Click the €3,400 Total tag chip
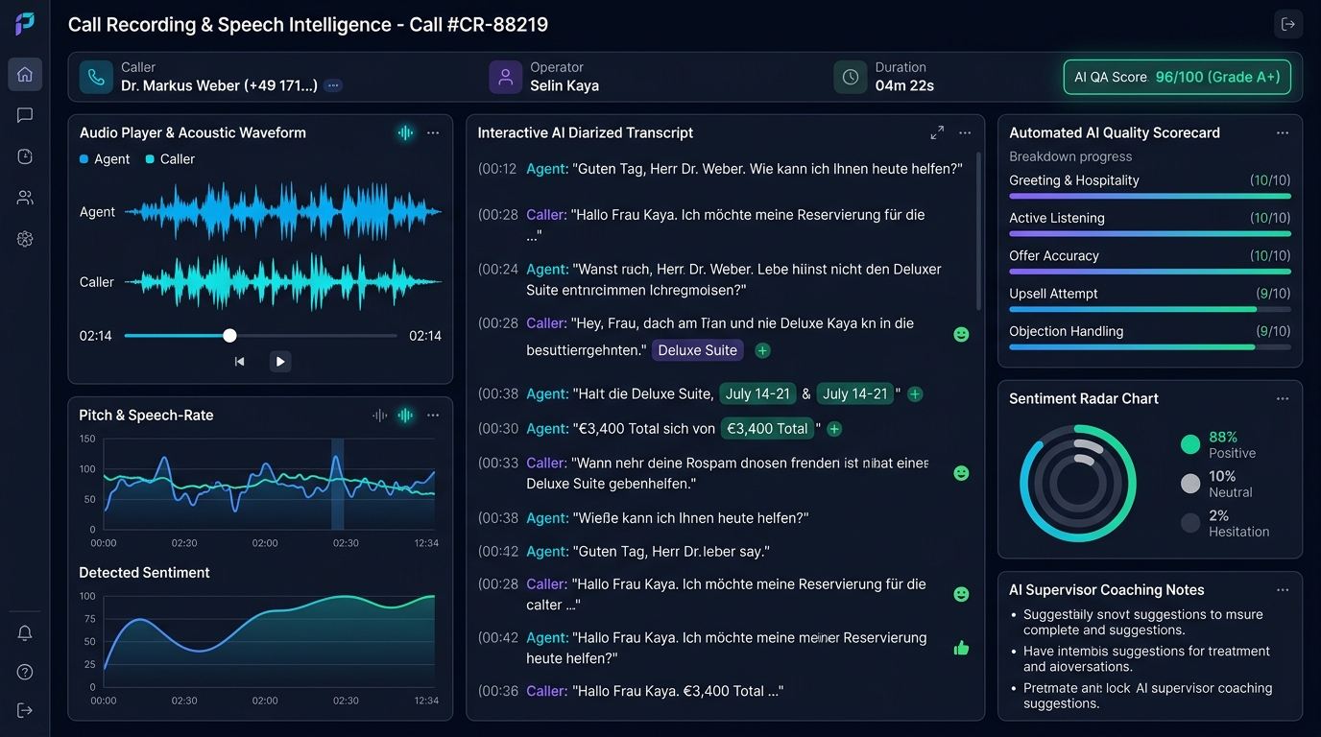 pos(767,429)
